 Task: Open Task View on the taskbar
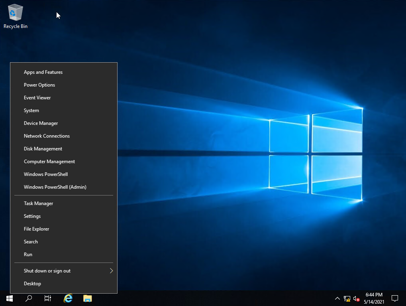(48, 298)
